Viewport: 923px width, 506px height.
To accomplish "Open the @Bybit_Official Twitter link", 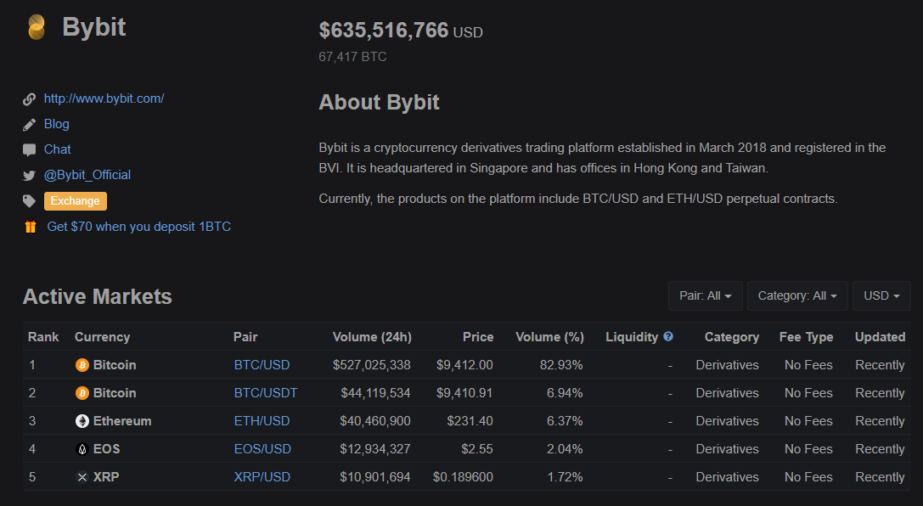I will (87, 175).
